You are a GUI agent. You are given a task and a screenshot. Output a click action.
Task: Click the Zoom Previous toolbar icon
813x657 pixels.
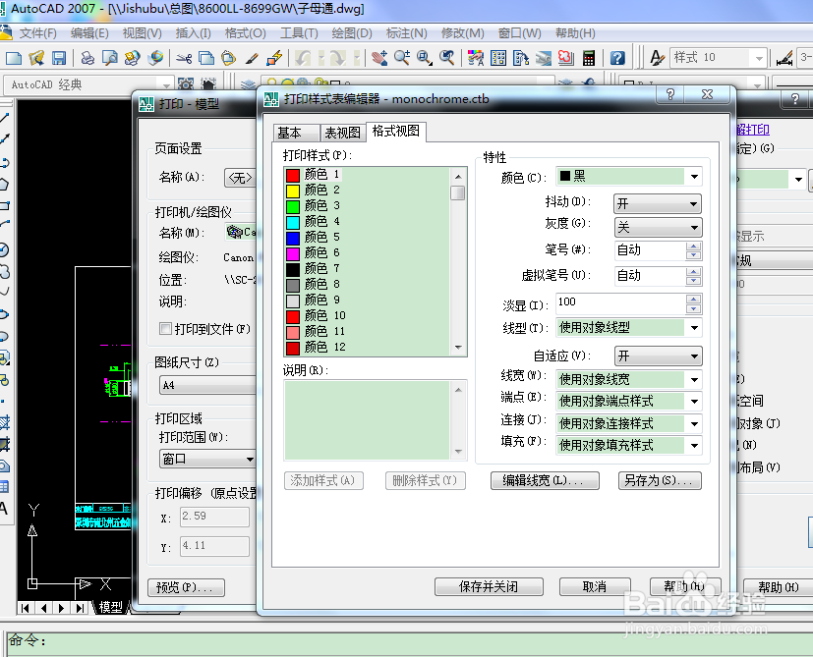(447, 58)
